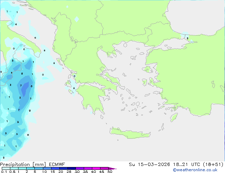Click the date '15-03-2026' text

pos(154,165)
